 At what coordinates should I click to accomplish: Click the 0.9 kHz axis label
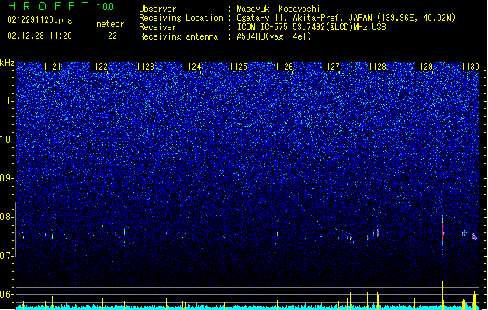[x=7, y=178]
